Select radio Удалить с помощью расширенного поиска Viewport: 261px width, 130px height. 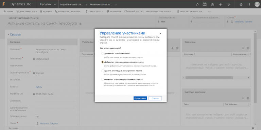click(103, 71)
